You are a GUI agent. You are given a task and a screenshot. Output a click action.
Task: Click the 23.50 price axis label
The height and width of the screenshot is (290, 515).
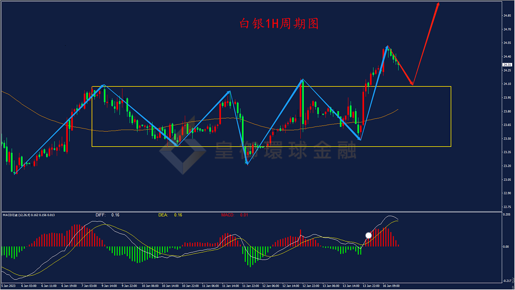pyautogui.click(x=508, y=138)
